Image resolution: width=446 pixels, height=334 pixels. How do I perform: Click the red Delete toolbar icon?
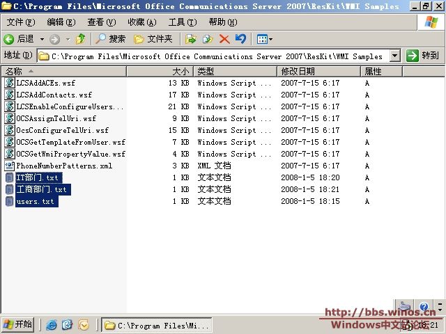point(224,39)
